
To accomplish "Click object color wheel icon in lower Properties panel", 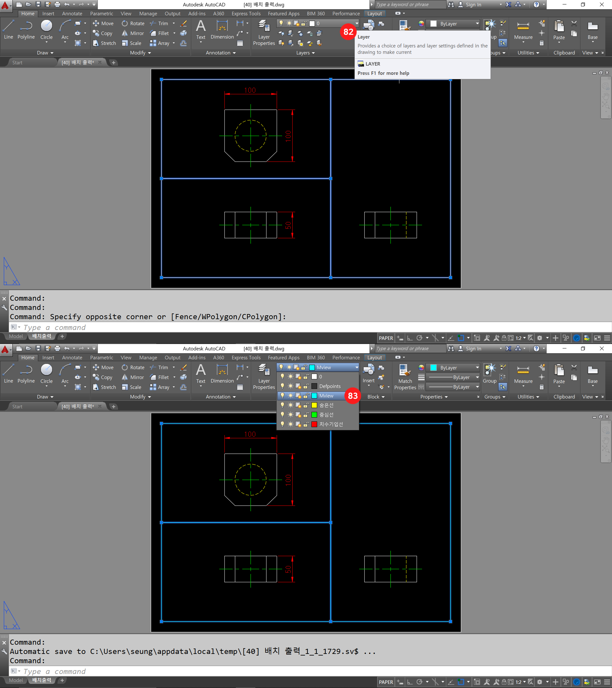I will [421, 367].
